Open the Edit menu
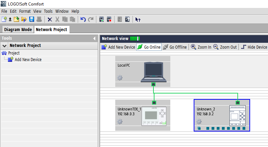The image size is (268, 147). (x=13, y=11)
